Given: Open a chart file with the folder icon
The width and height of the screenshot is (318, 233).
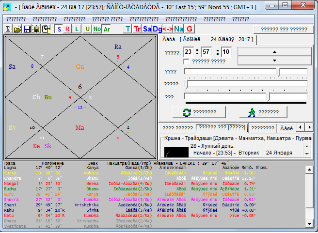Looking at the screenshot, I should [x=17, y=29].
